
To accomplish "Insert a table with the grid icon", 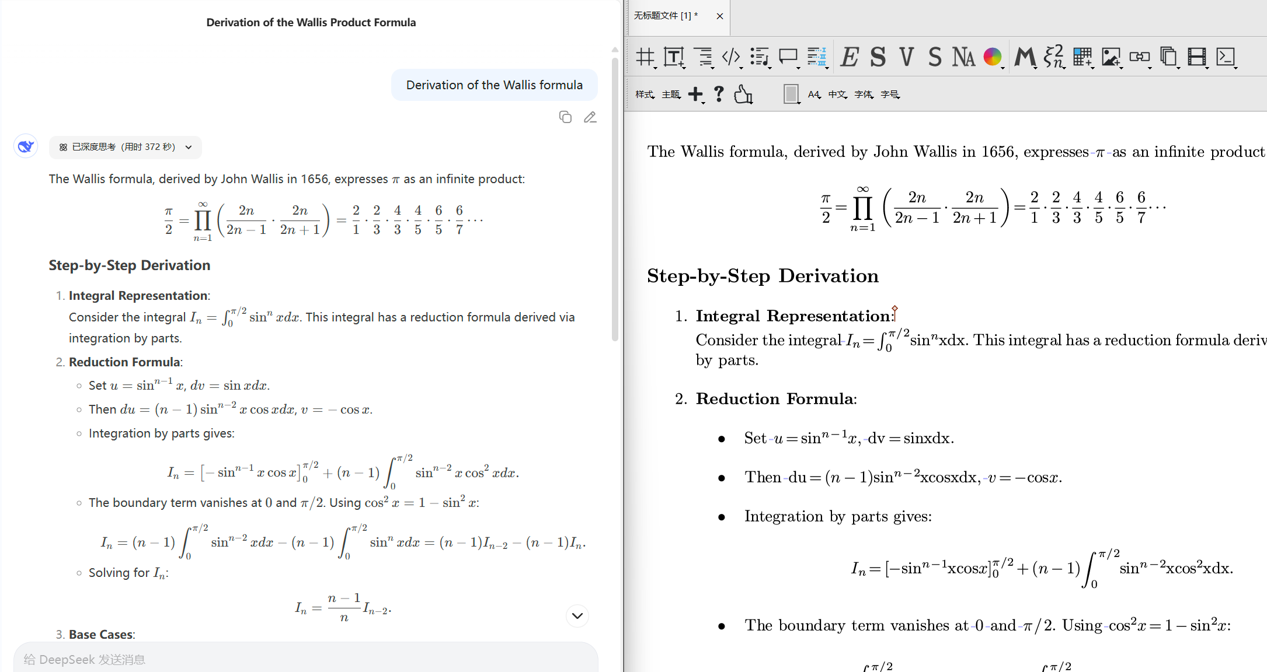I will (1083, 57).
